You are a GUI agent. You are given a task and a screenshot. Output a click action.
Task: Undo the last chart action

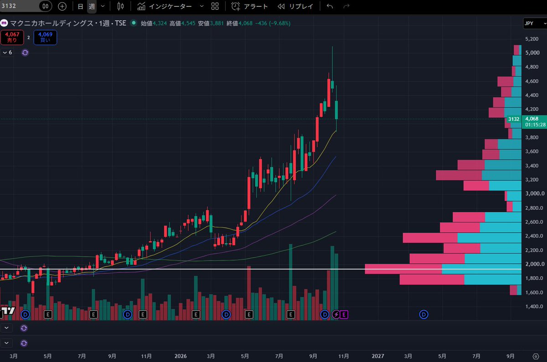(x=330, y=6)
